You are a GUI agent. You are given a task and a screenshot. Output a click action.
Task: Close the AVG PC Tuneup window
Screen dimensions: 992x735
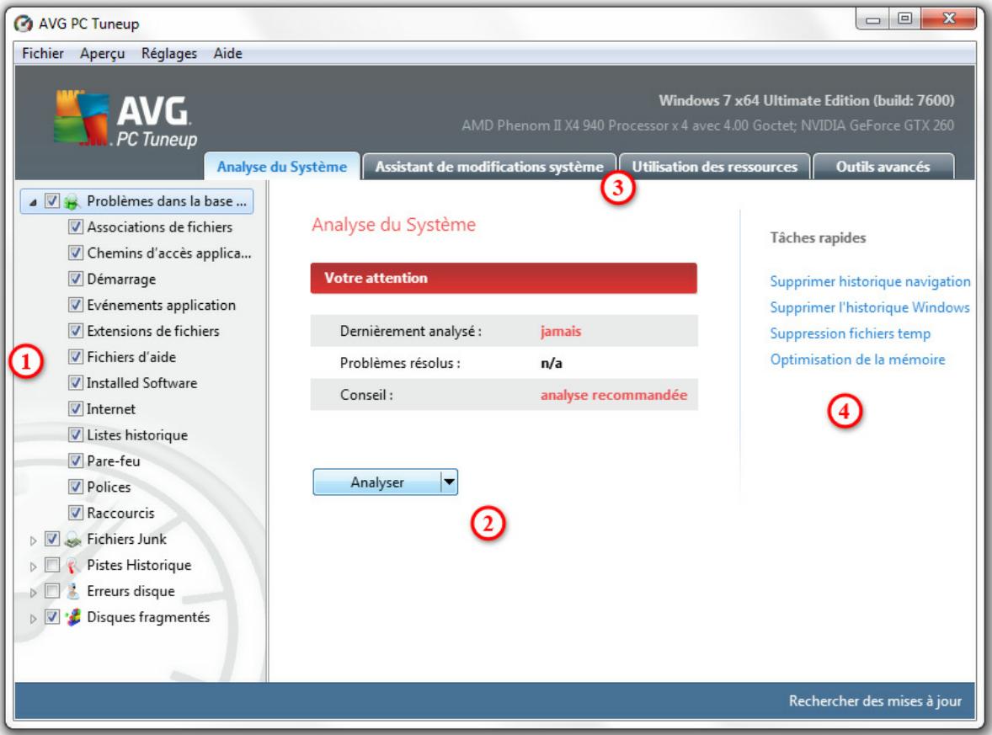pos(948,19)
